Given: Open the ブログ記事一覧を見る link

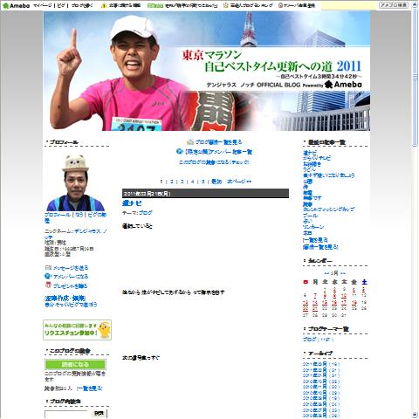Looking at the screenshot, I should pos(218,142).
